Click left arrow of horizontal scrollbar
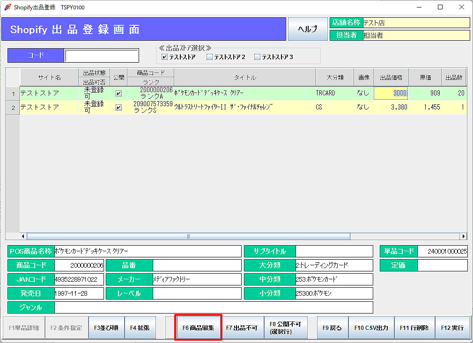Image resolution: width=473 pixels, height=343 pixels. [23, 236]
